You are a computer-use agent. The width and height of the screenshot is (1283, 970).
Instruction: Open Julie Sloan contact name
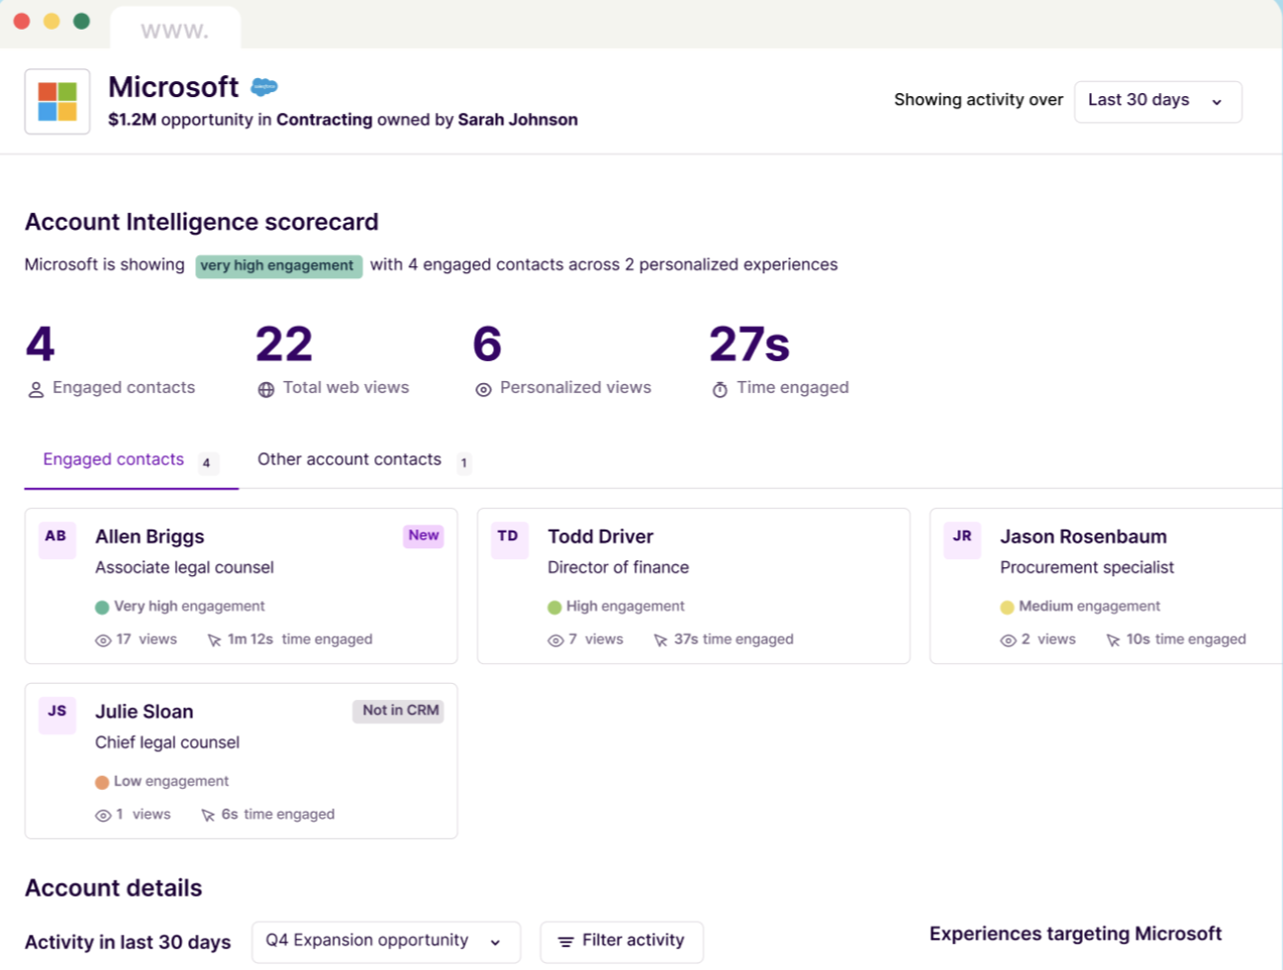click(x=145, y=712)
